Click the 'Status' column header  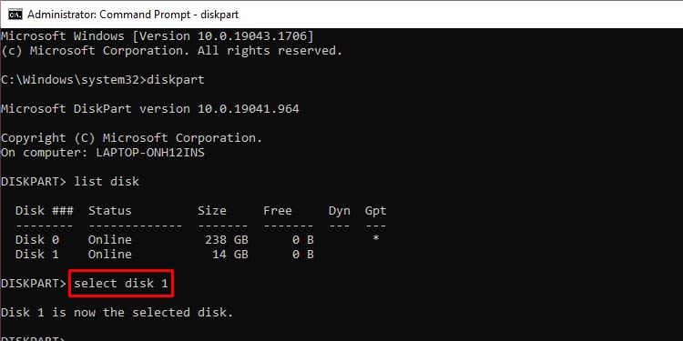(110, 211)
